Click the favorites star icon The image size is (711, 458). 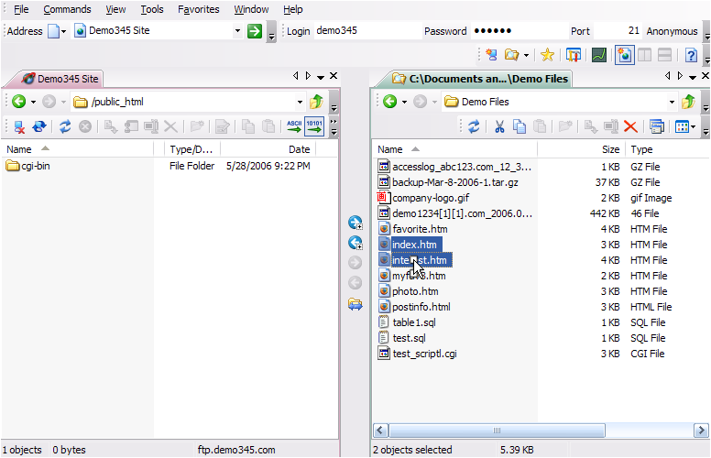click(546, 56)
